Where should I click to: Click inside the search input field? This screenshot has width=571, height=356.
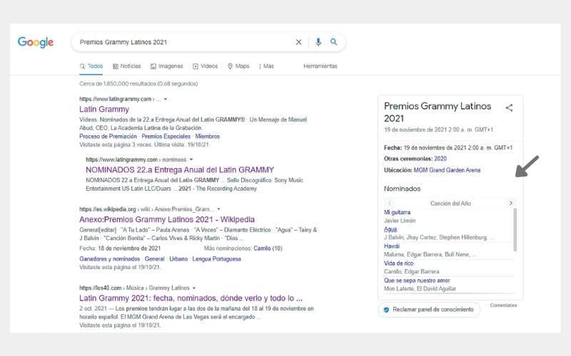click(184, 42)
